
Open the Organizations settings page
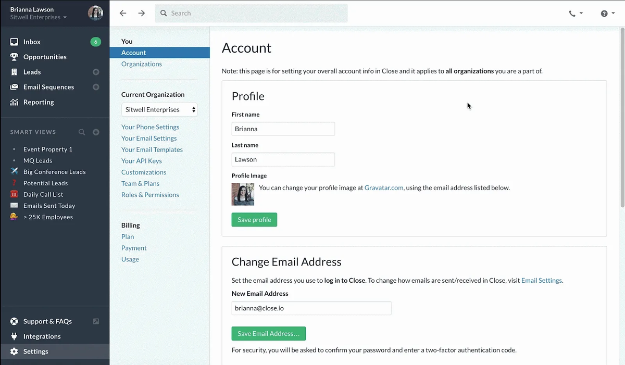tap(142, 64)
